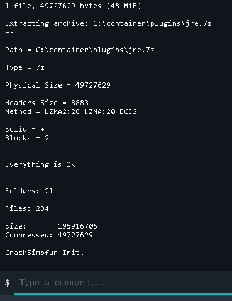Click the 'Everything is Ok' output line

click(x=40, y=164)
